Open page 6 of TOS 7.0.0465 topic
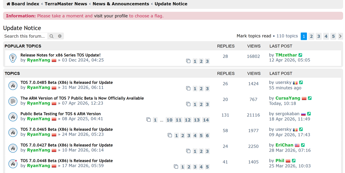Image resolution: width=345 pixels, height=173 pixels. 207,135
